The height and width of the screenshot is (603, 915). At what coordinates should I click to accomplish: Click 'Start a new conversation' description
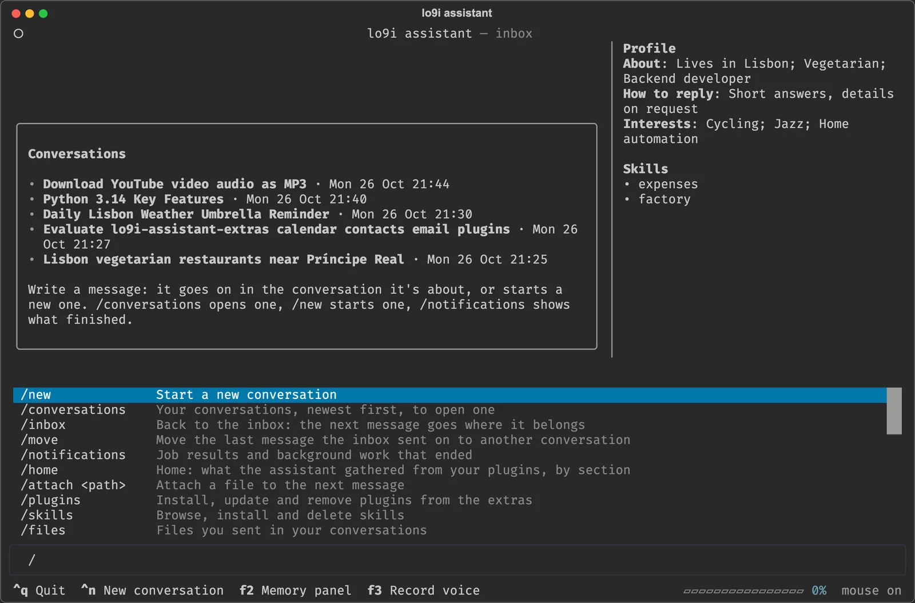tap(246, 395)
